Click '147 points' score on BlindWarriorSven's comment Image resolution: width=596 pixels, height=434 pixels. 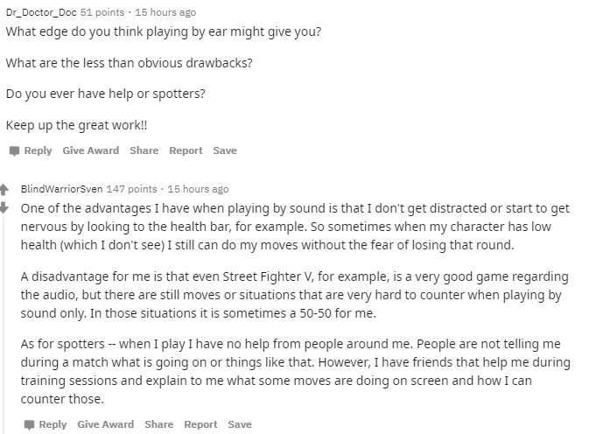[131, 189]
